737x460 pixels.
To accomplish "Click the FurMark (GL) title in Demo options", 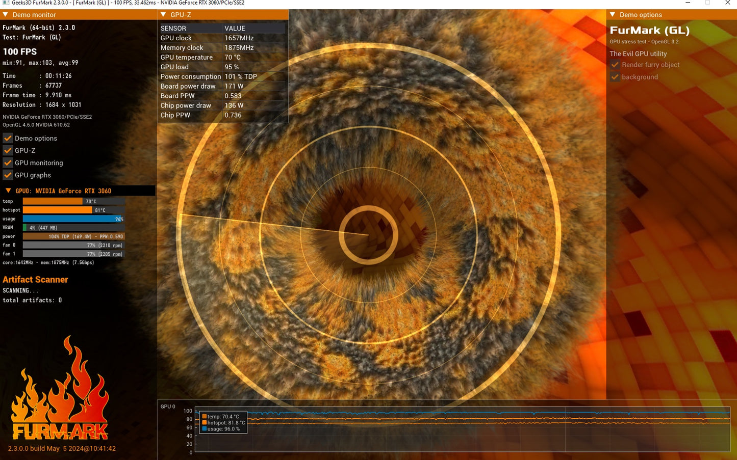I will tap(650, 31).
